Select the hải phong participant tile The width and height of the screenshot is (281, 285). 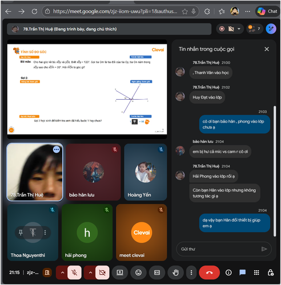(x=87, y=233)
